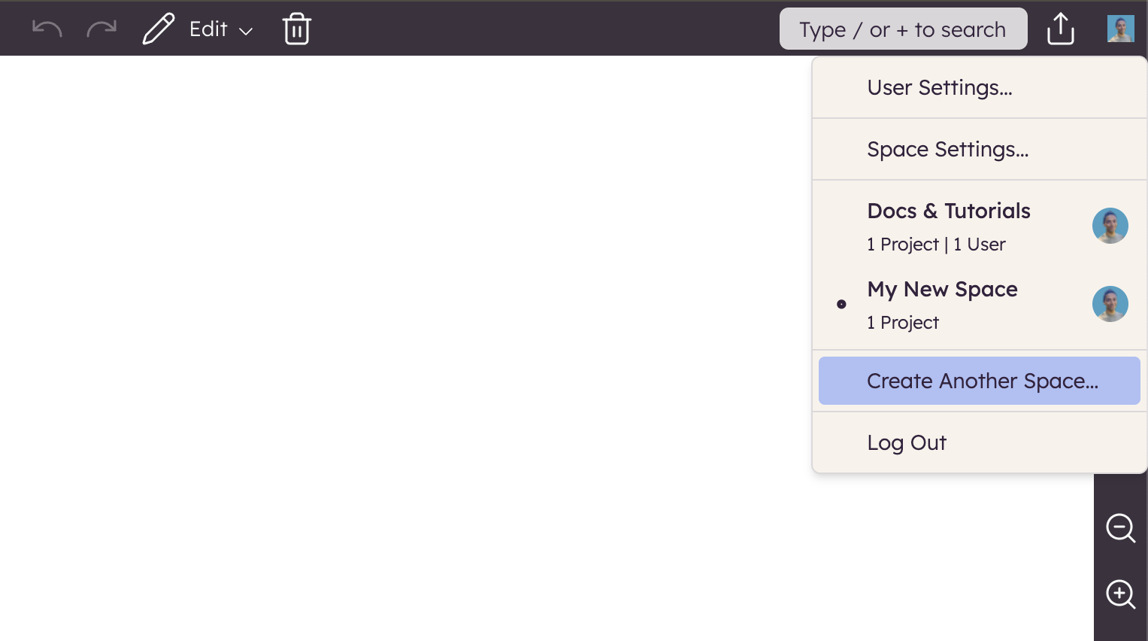Expand the Edit mode dropdown chevron
This screenshot has width=1148, height=641.
(x=246, y=32)
